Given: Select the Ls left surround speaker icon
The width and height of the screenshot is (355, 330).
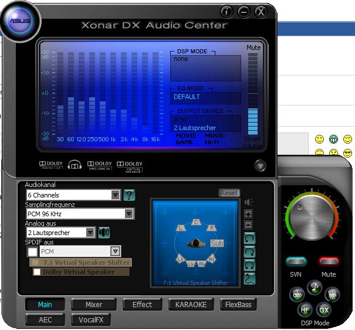Looking at the screenshot, I should point(181,258).
